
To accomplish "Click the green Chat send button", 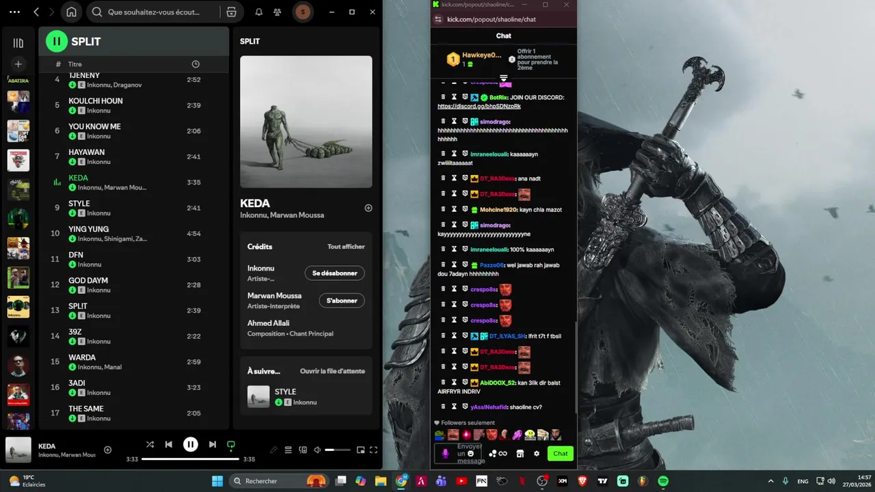I will coord(561,454).
